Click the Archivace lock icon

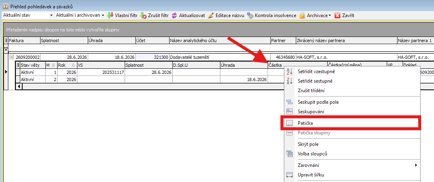pyautogui.click(x=302, y=15)
